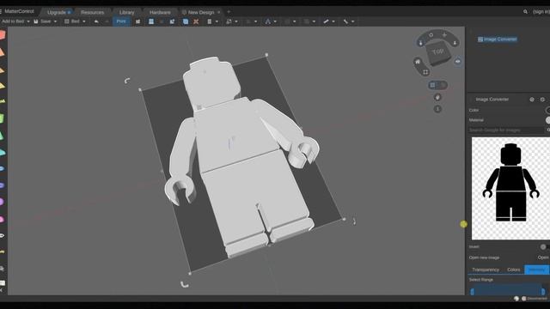Screen dimensions: 550x309
Task: Click the round render-style icon below the grid toggle
Action: pyautogui.click(x=437, y=97)
